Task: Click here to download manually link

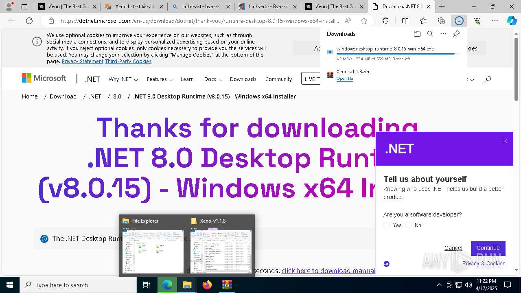Action: coord(328,271)
